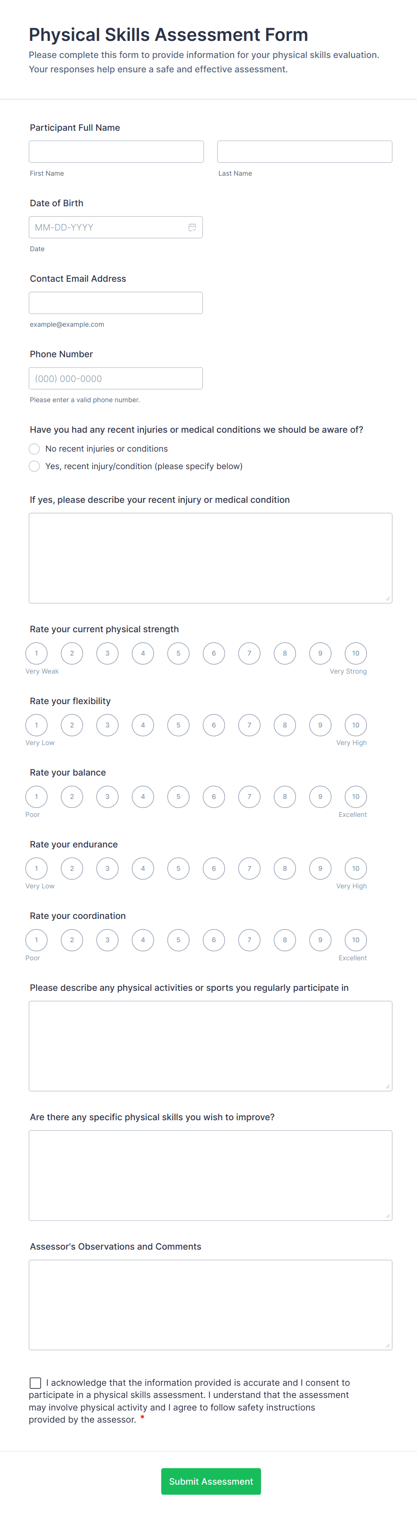The width and height of the screenshot is (417, 1517).
Task: Rate flexibility as 1 Very Low
Action: (x=36, y=725)
